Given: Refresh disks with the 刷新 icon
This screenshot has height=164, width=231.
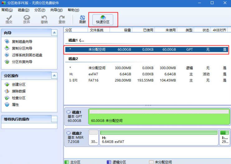Looking at the screenshot, I should click(82, 20).
